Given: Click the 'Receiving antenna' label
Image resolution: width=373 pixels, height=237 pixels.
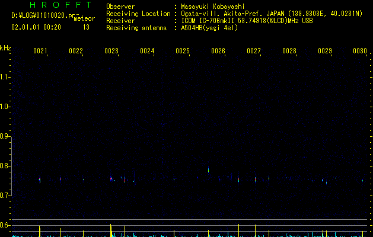Looking at the screenshot, I should [x=136, y=28].
